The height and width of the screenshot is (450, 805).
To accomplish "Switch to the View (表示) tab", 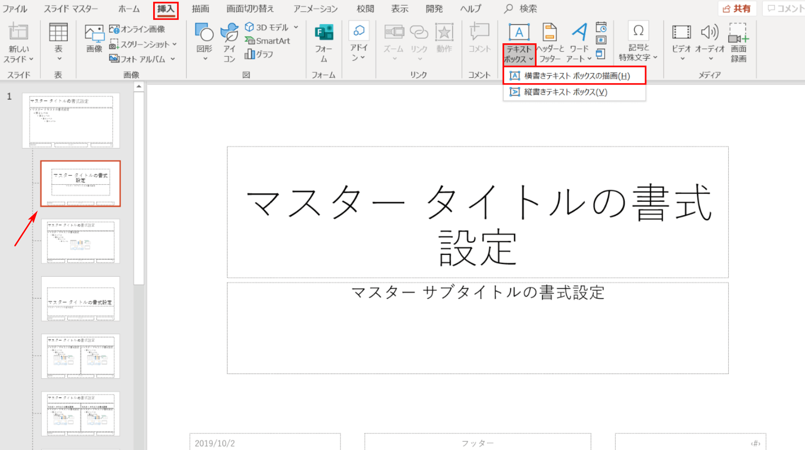I will (x=400, y=9).
